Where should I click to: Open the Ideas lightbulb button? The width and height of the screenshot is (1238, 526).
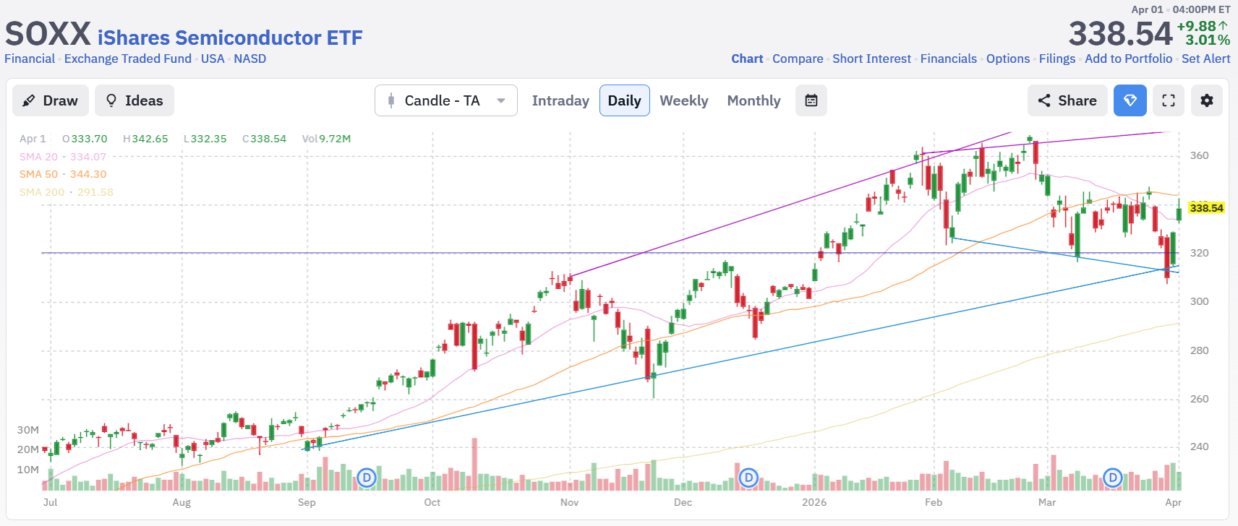[135, 100]
